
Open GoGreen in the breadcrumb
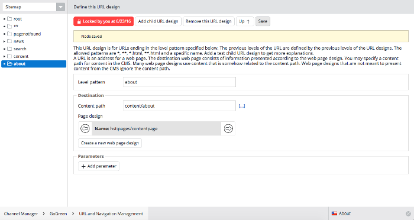click(59, 213)
